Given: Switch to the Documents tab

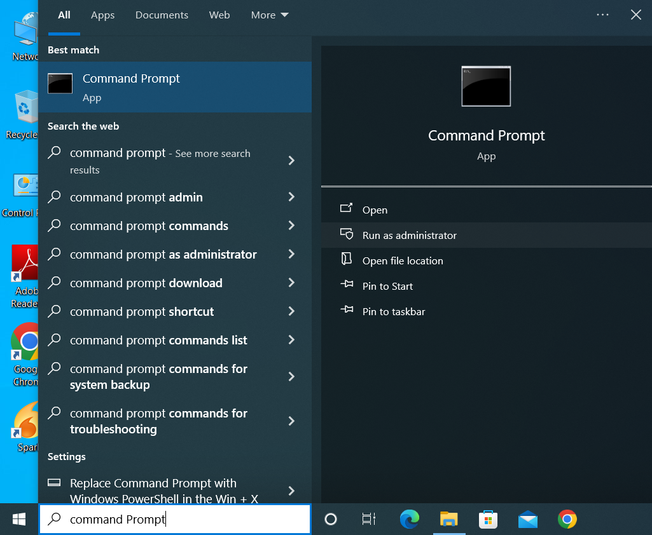Looking at the screenshot, I should 162,15.
